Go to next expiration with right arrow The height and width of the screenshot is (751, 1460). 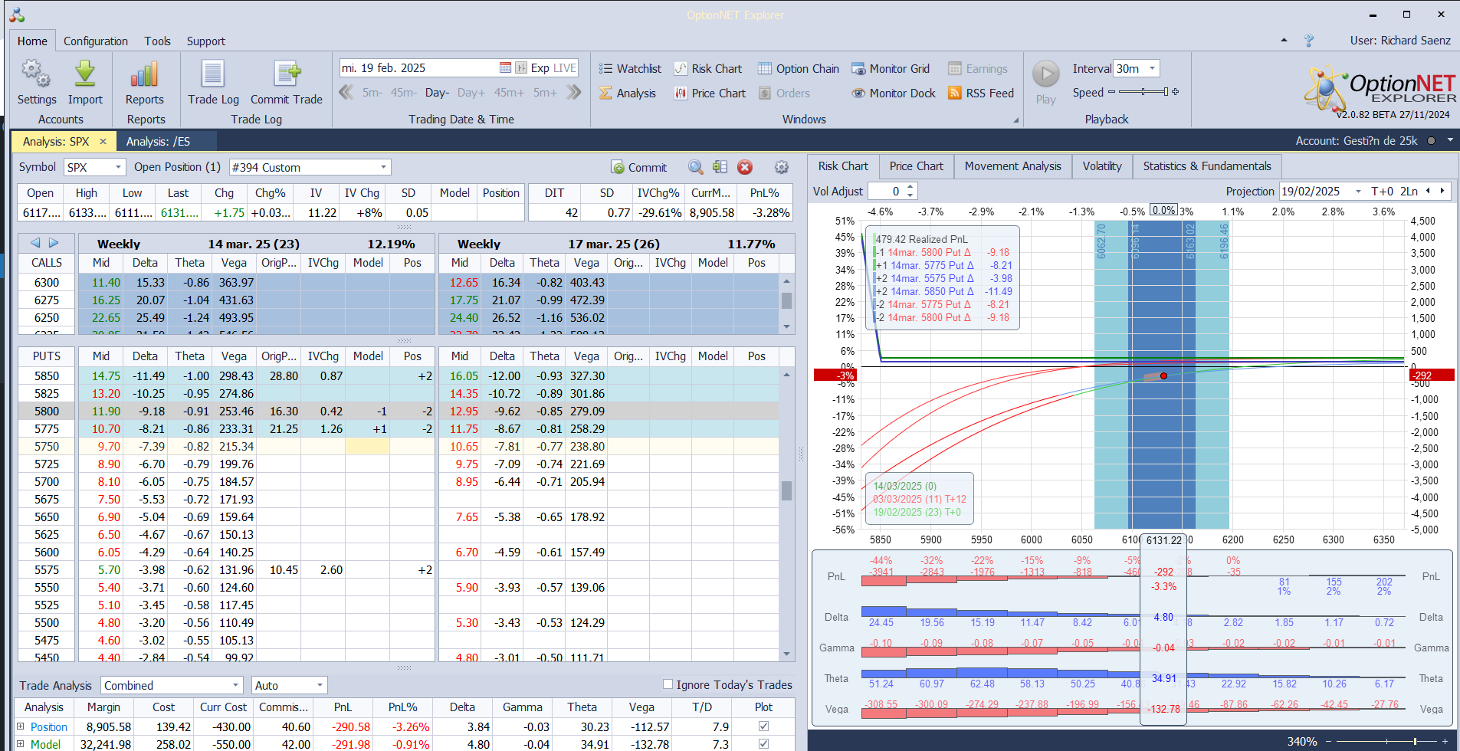[54, 243]
